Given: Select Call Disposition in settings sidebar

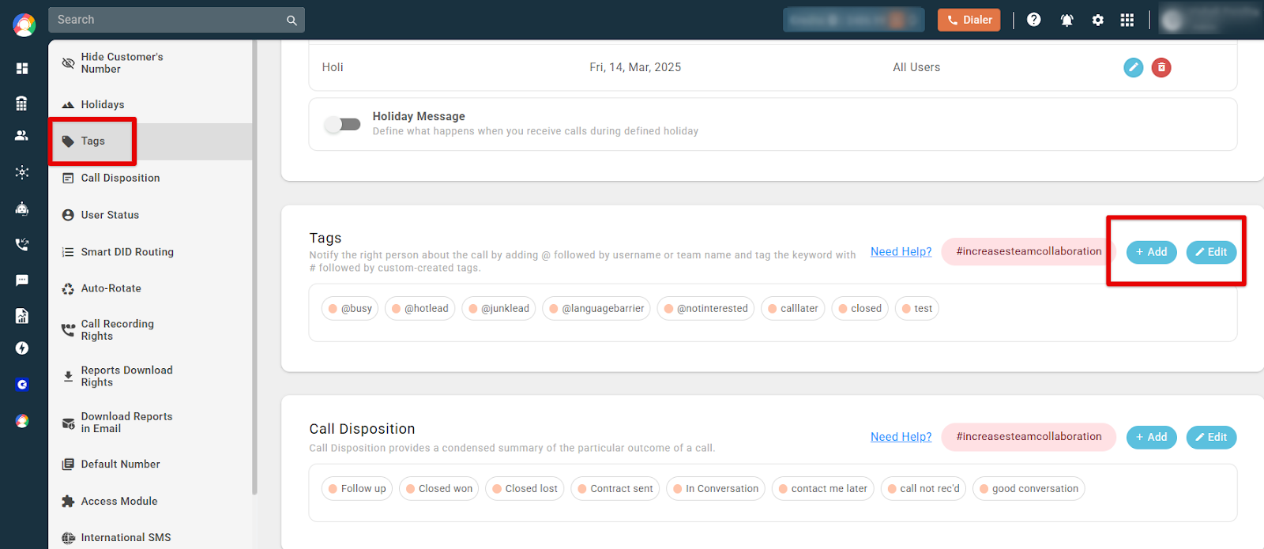Looking at the screenshot, I should tap(150, 178).
